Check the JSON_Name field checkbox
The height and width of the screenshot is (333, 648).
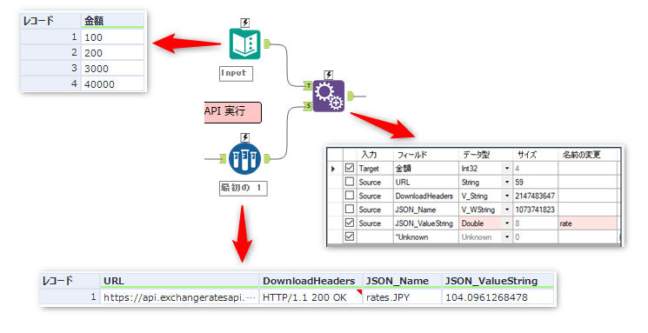coord(350,209)
